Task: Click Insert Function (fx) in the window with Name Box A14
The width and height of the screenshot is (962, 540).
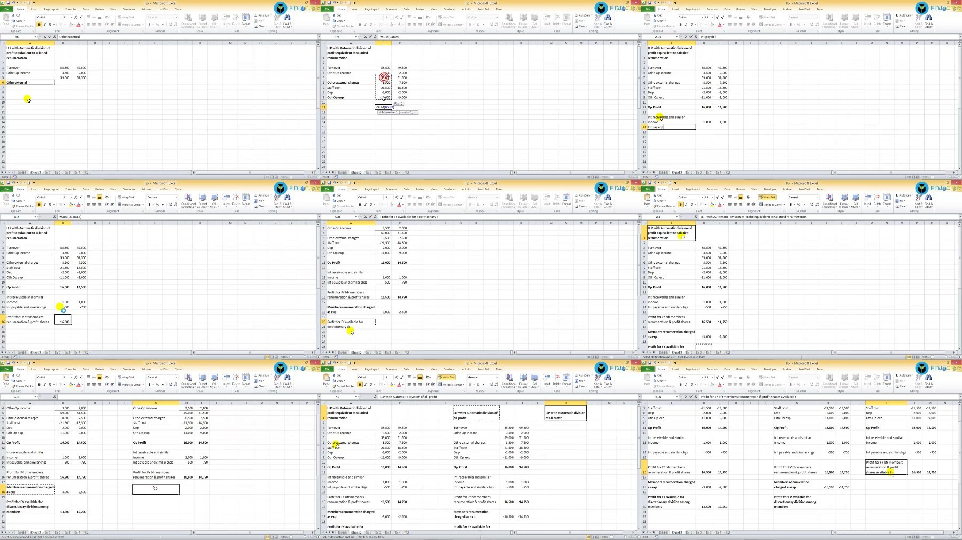Action: pyautogui.click(x=696, y=37)
